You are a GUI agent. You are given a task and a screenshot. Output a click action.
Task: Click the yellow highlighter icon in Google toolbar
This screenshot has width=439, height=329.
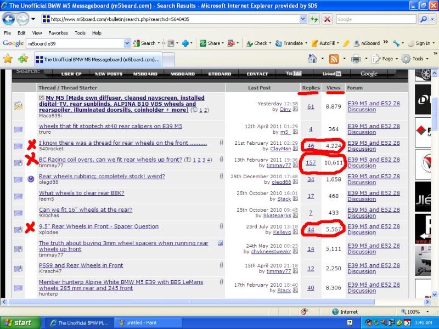[346, 43]
